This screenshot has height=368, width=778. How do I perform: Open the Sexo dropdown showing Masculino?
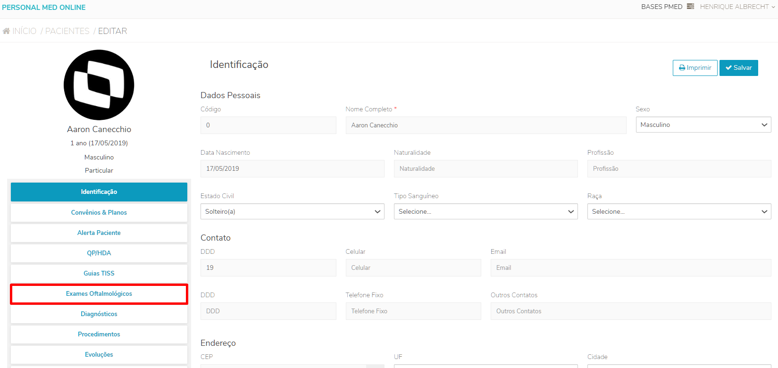tap(703, 125)
